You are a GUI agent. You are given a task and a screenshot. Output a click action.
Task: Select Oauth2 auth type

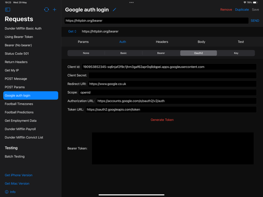pyautogui.click(x=198, y=53)
